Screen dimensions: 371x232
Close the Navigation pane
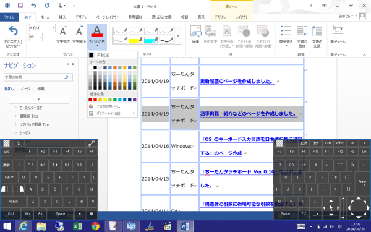[73, 64]
